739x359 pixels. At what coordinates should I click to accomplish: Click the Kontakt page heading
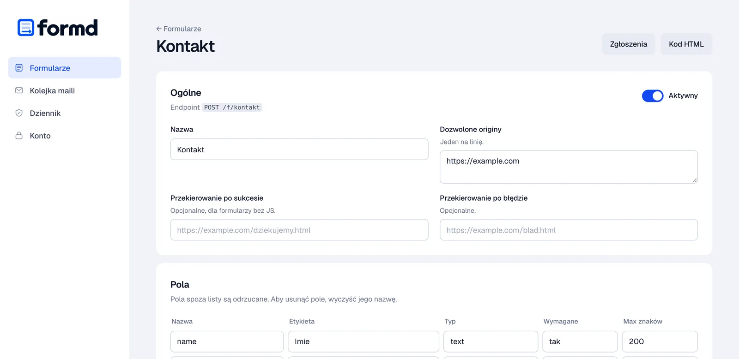186,46
